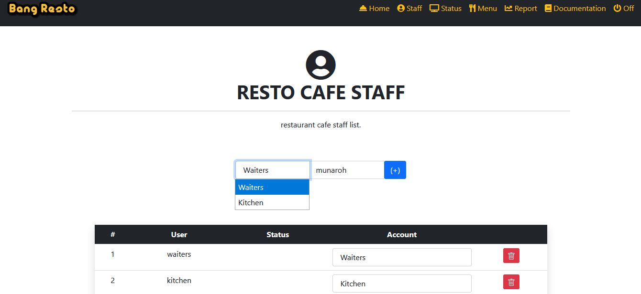This screenshot has height=294, width=641.
Task: Open the Account dropdown for kitchen row
Action: point(402,283)
